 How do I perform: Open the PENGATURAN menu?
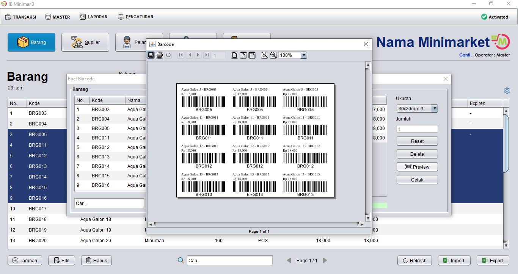[x=135, y=17]
